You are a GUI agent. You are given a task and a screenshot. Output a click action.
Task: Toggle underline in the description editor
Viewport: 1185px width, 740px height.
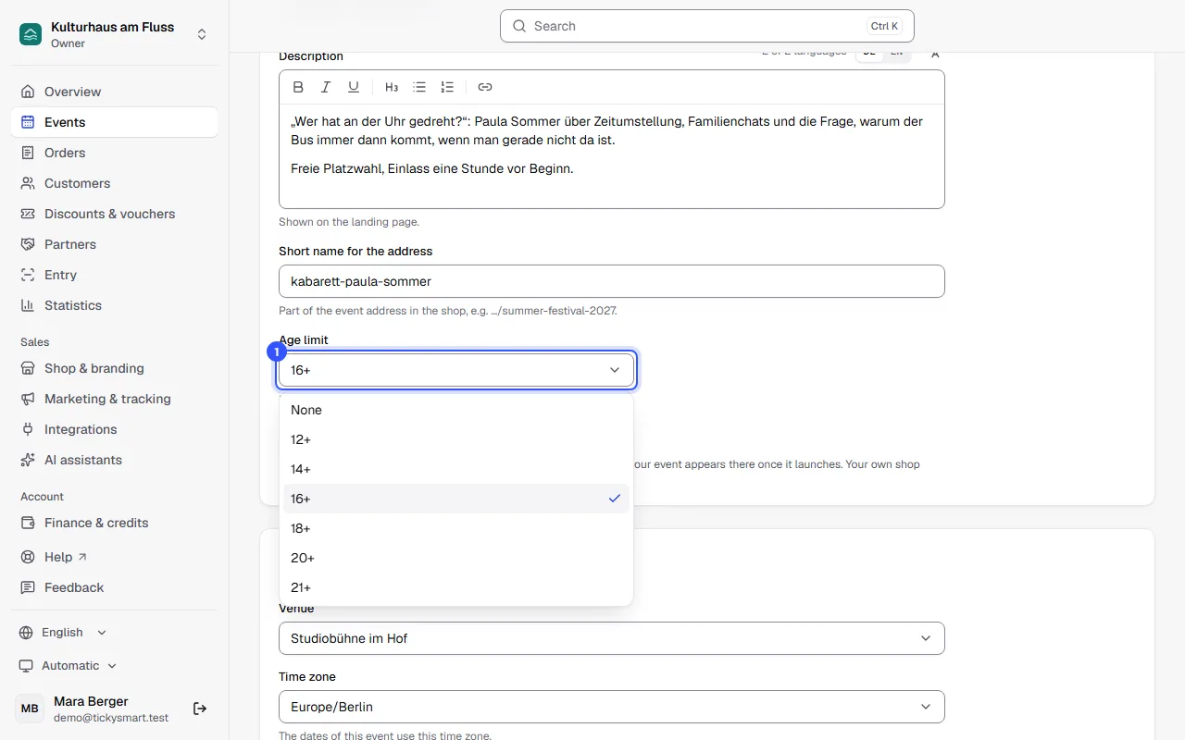point(354,87)
